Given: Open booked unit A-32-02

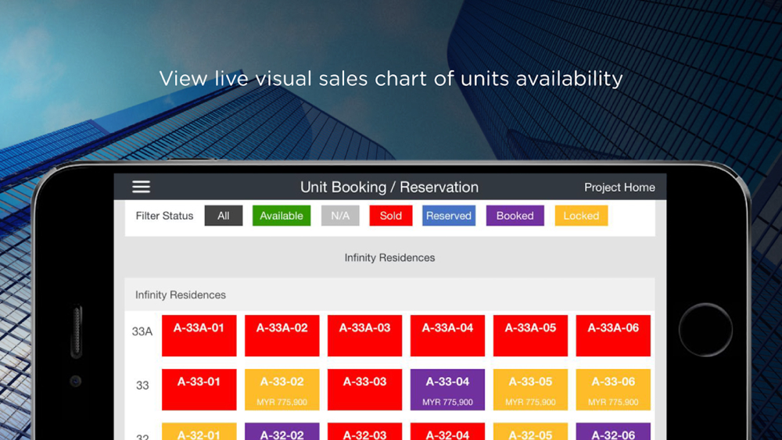Looking at the screenshot, I should pos(282,431).
